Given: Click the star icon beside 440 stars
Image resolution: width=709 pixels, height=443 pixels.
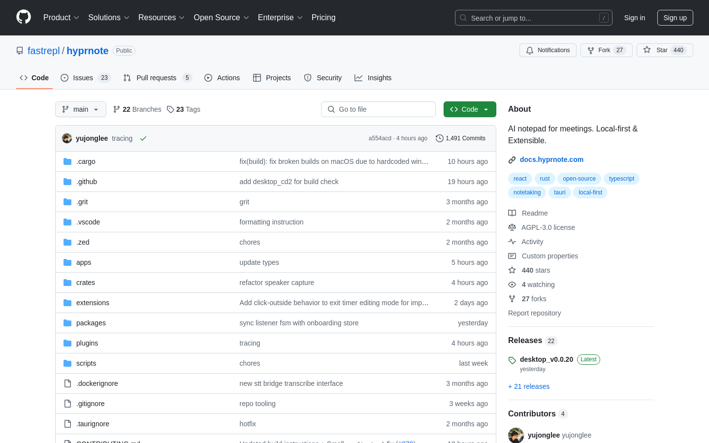Looking at the screenshot, I should [512, 270].
